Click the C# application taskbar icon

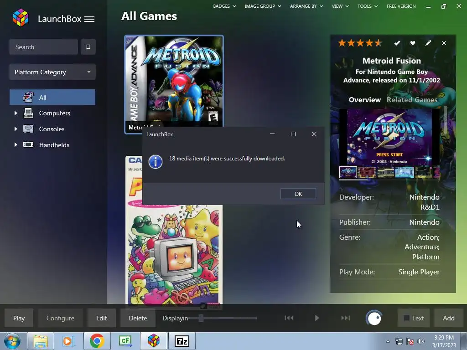125,341
